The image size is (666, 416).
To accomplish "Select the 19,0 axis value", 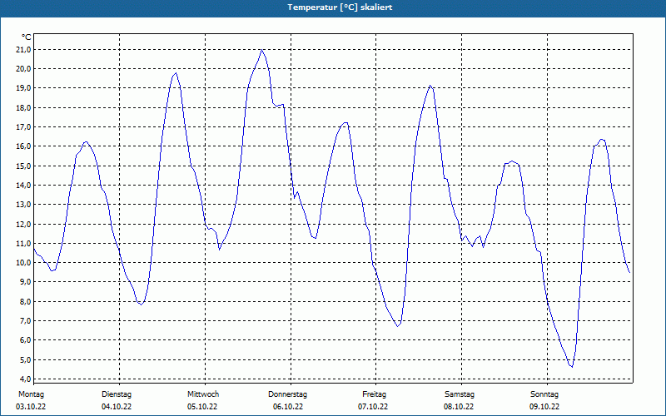I will [x=24, y=88].
